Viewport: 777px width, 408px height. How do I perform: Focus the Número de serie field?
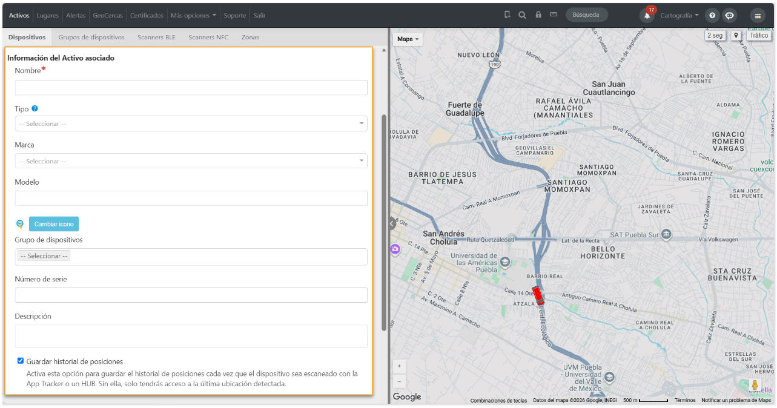point(191,295)
